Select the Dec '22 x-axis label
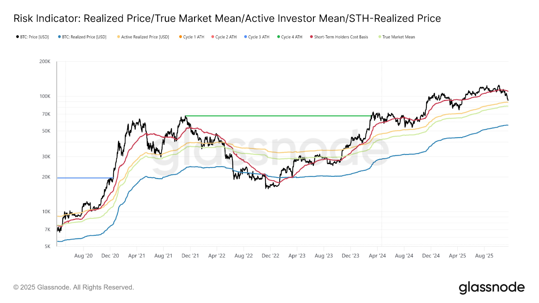The image size is (539, 303). [270, 256]
